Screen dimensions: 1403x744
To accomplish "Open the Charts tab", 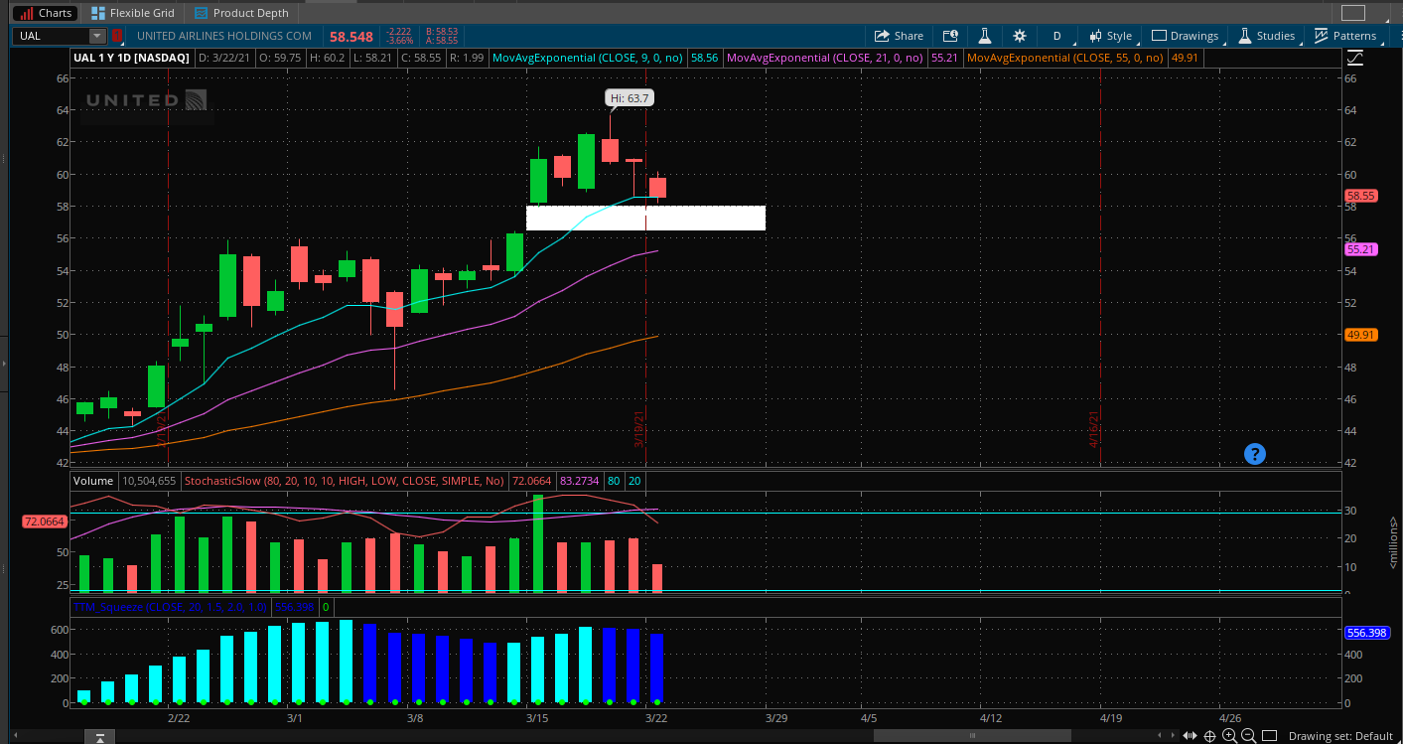I will click(47, 13).
